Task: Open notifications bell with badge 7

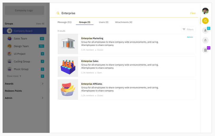Action: tap(205, 30)
